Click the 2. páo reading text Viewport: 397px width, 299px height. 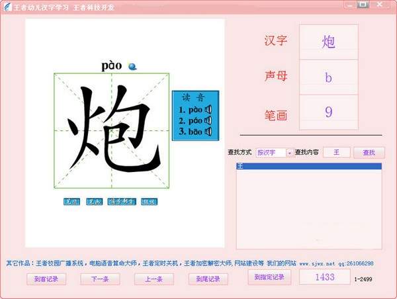[x=191, y=121]
